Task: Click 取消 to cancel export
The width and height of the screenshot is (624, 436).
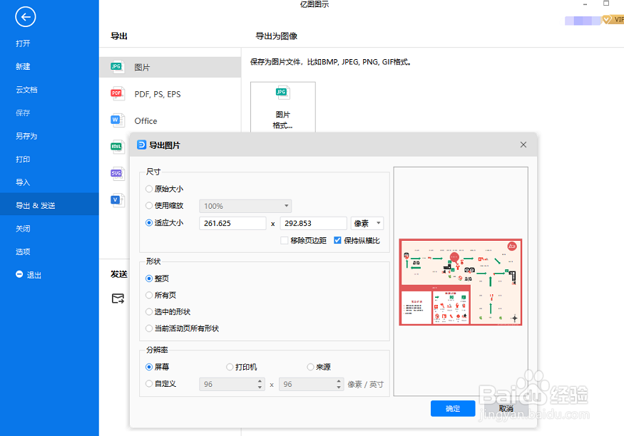Action: coord(506,409)
